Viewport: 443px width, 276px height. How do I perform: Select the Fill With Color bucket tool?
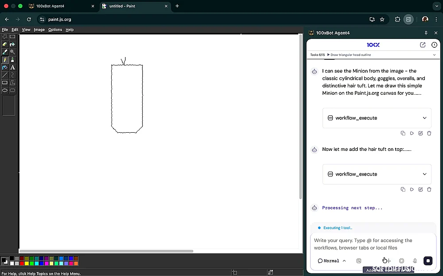[12, 44]
